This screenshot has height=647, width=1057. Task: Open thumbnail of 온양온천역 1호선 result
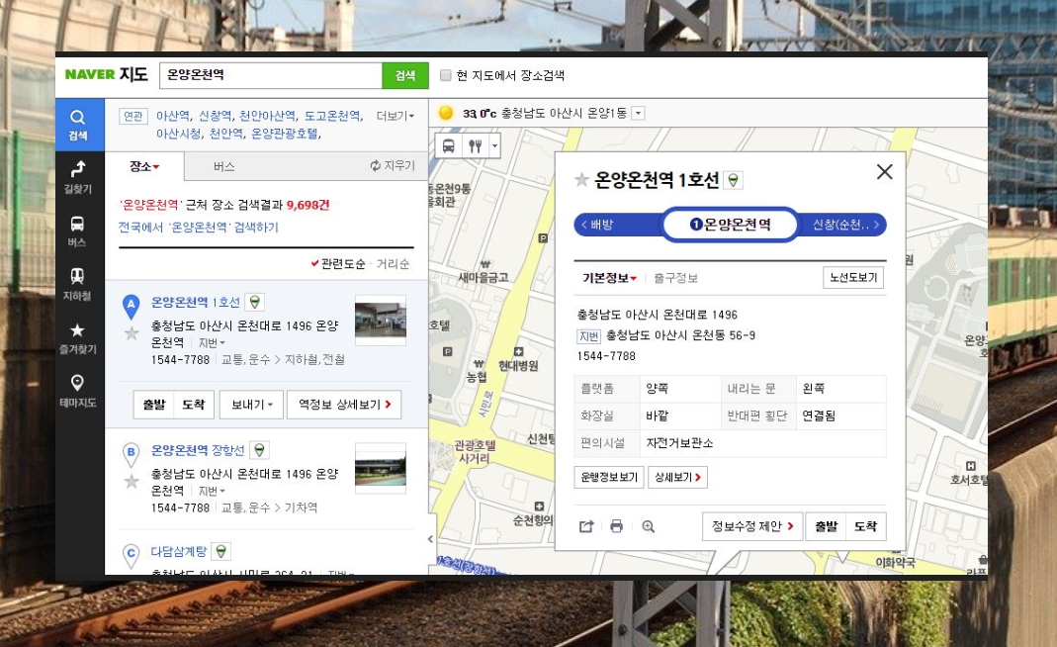pos(381,321)
